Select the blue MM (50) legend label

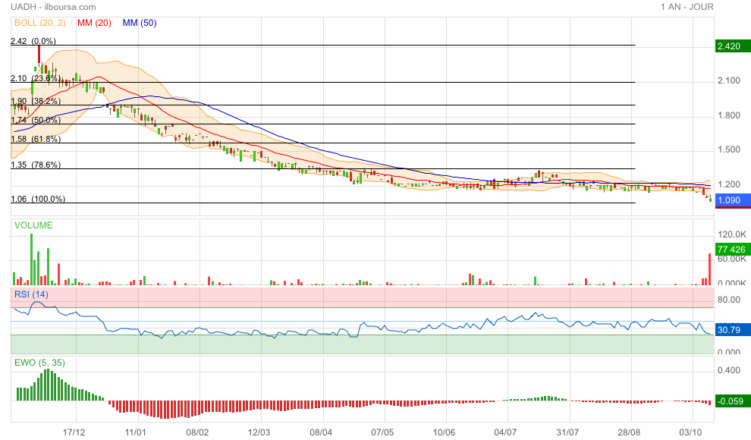(x=140, y=23)
